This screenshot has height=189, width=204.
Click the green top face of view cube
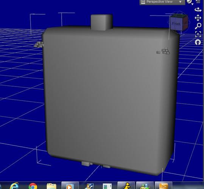pyautogui.click(x=179, y=16)
